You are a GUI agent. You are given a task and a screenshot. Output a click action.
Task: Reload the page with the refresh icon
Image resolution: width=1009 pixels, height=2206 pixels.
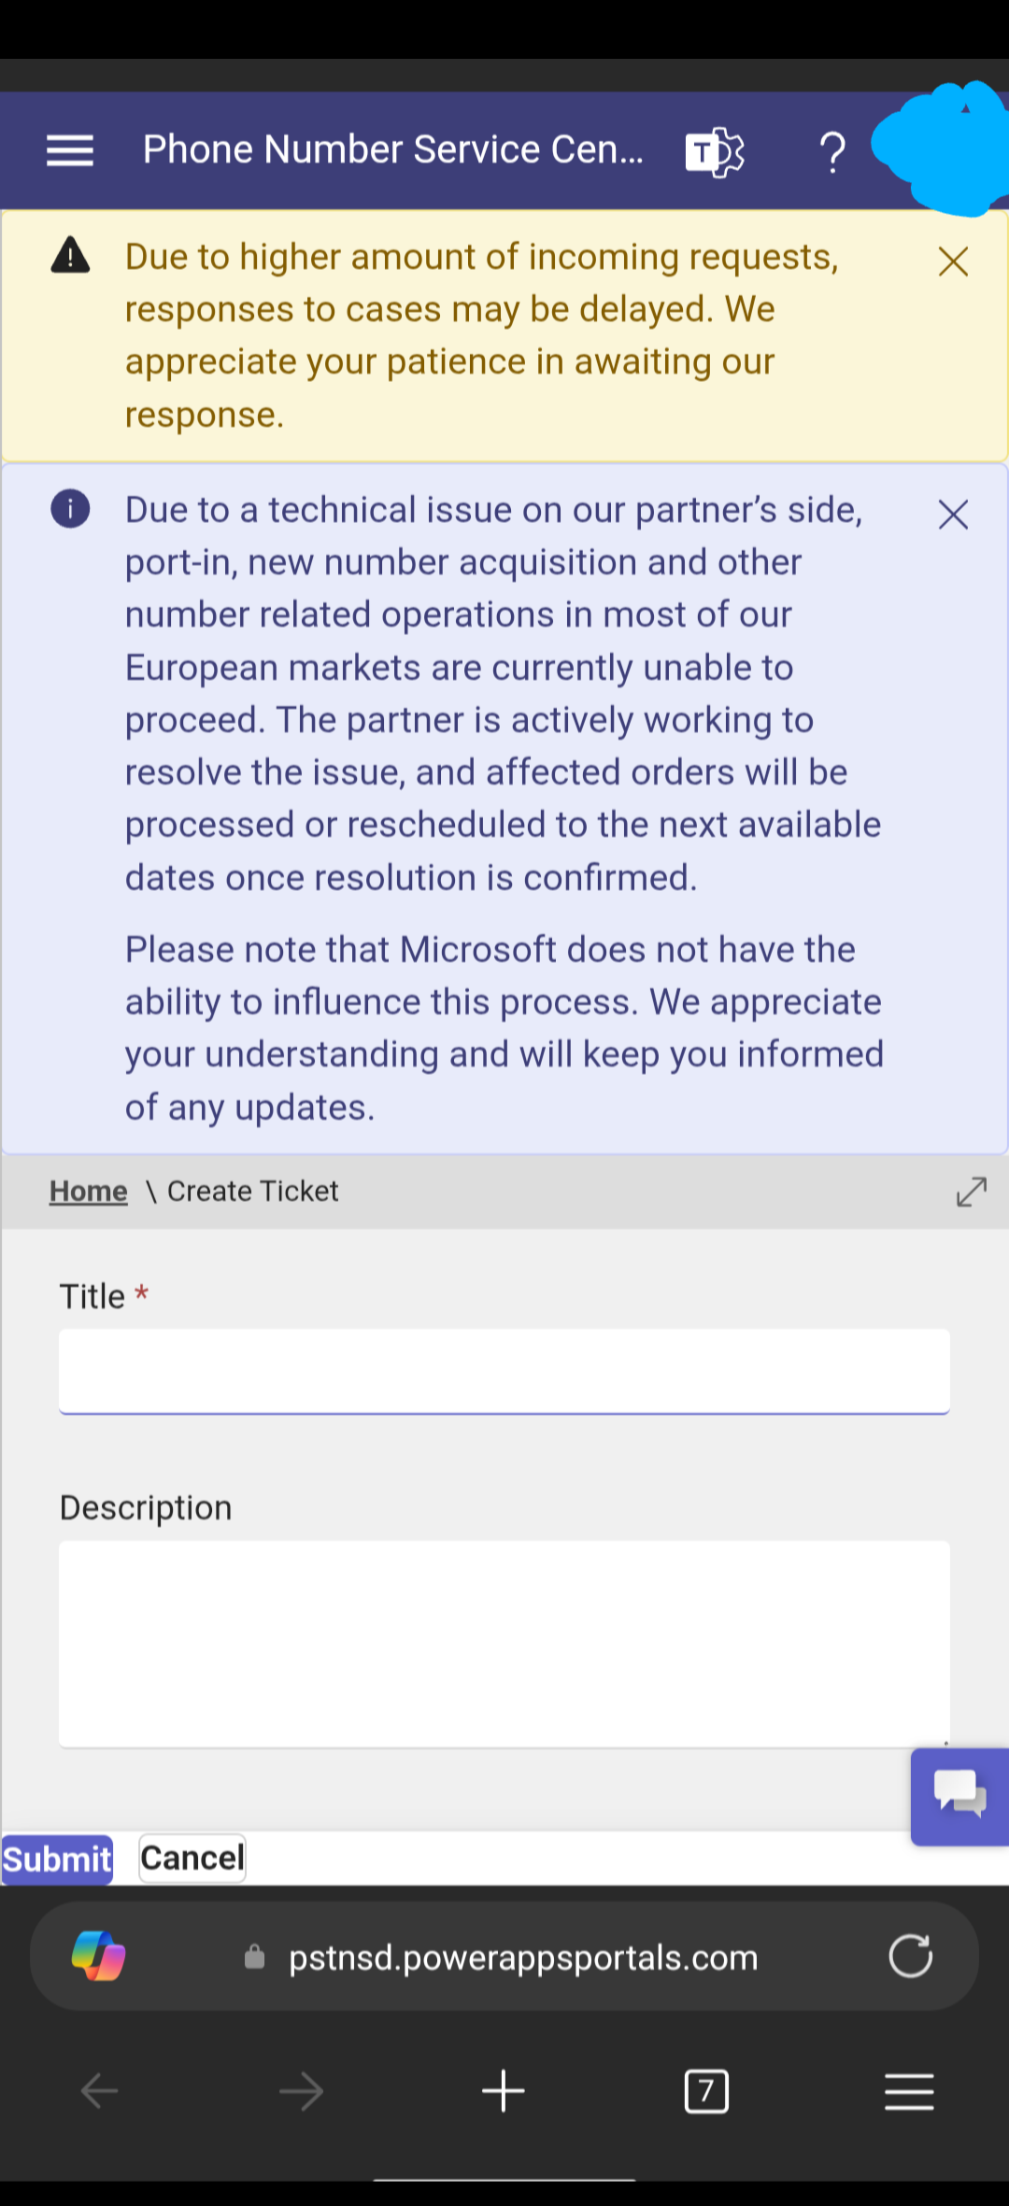tap(911, 1956)
